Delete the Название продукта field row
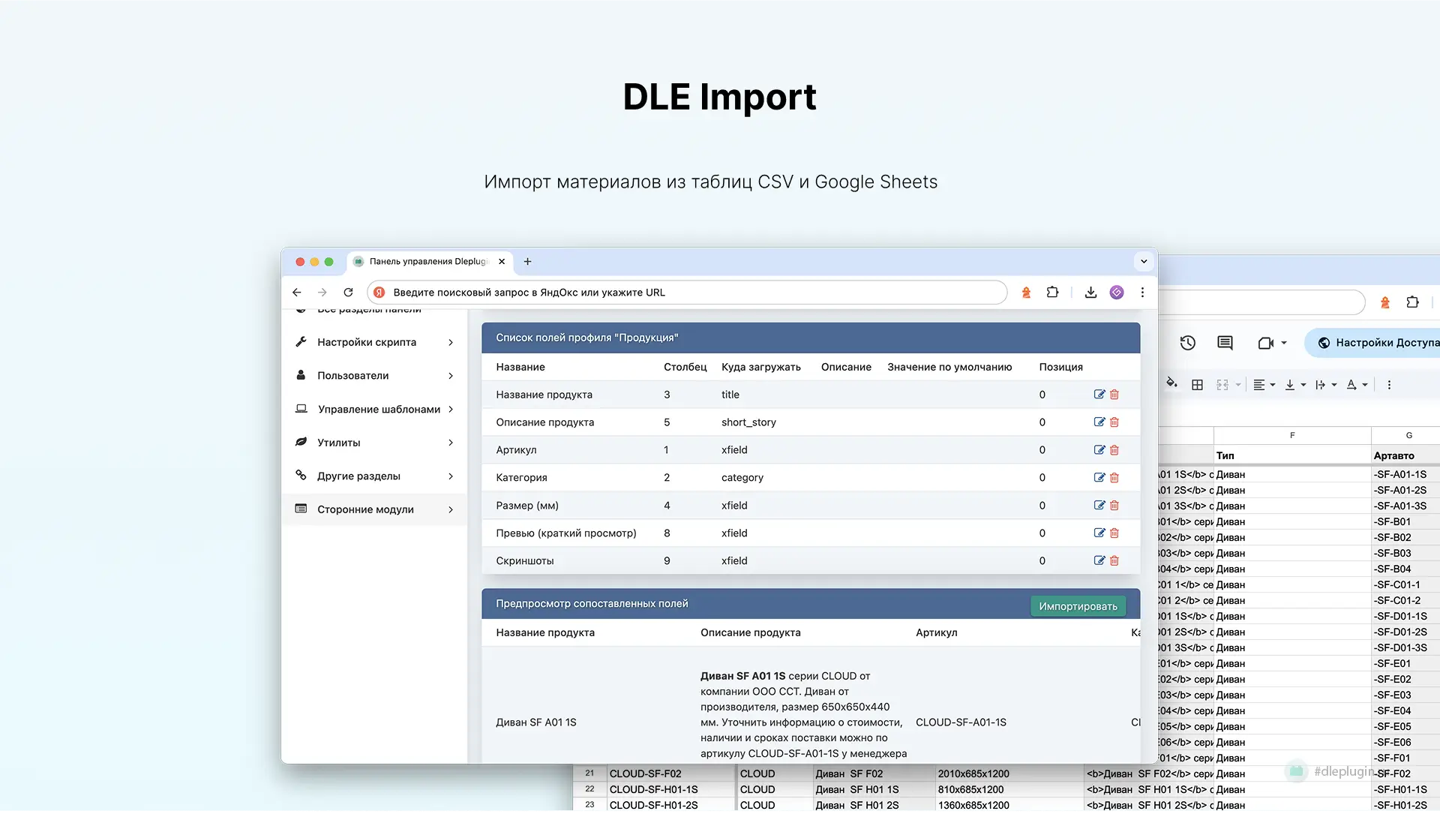 click(1114, 395)
